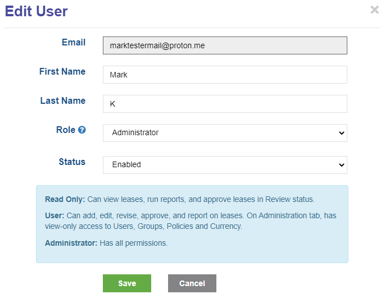385x308 pixels.
Task: Click the Edit User dialog title
Action: (36, 11)
